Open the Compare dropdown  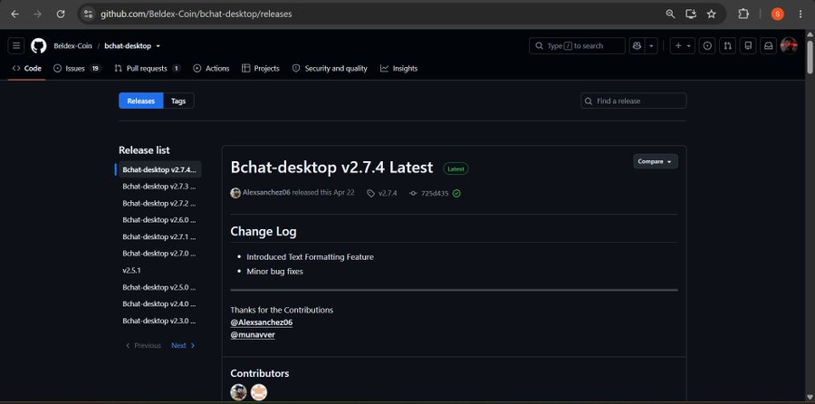point(656,162)
